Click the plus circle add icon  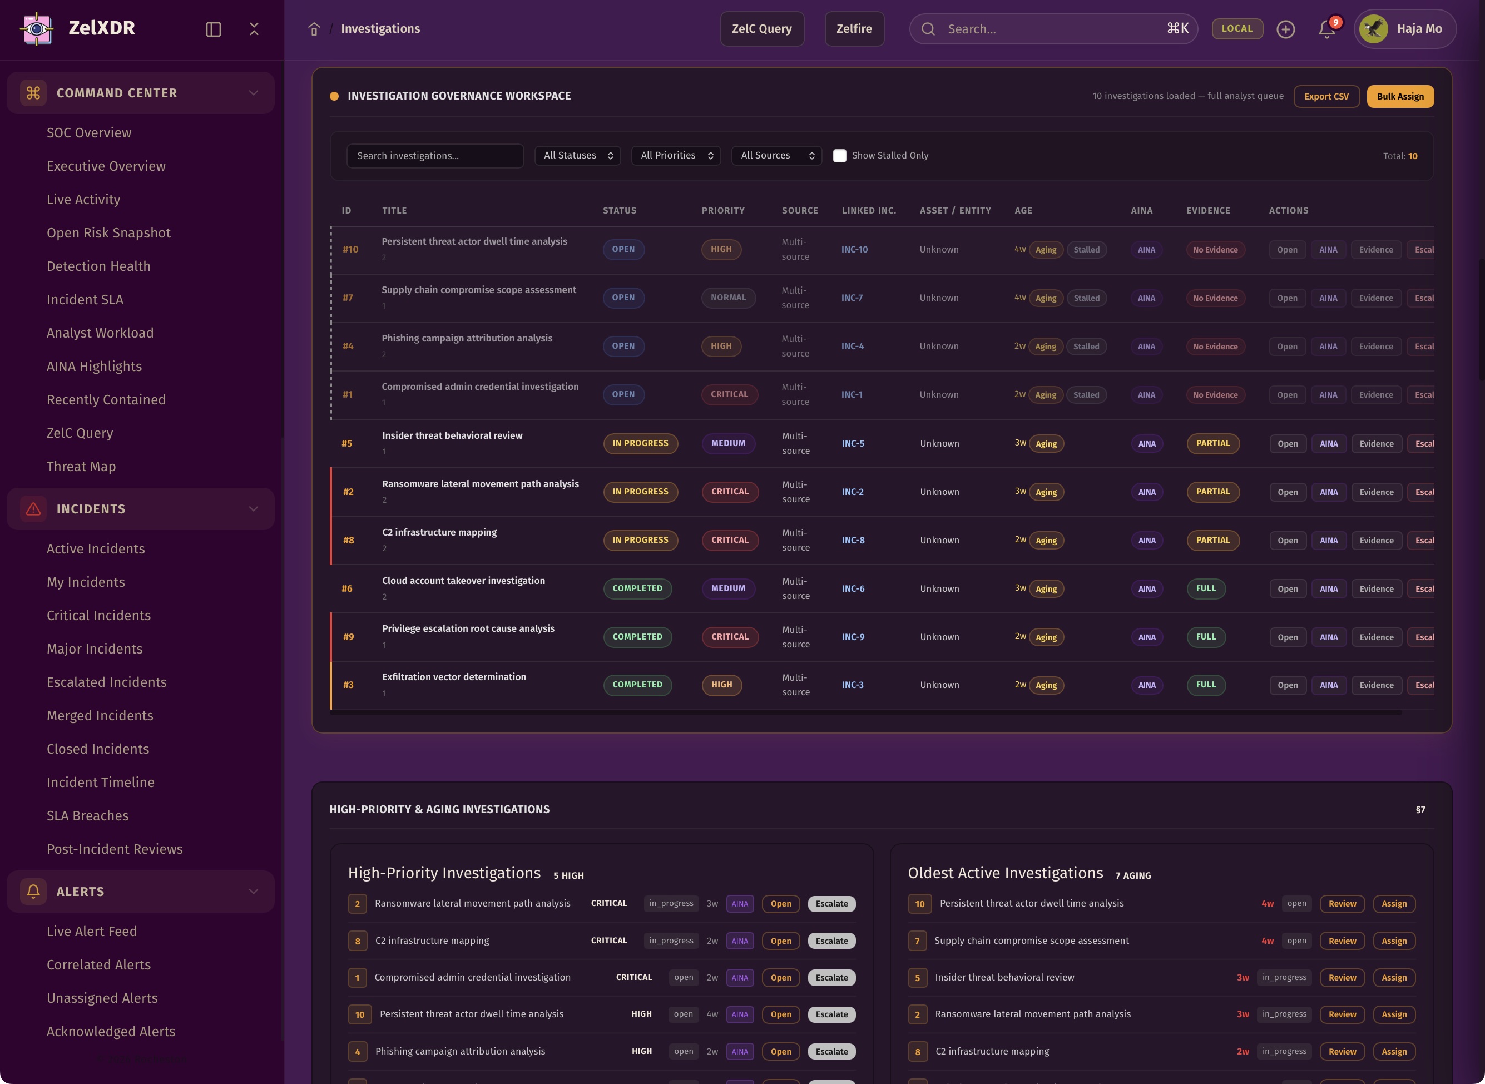pos(1285,29)
